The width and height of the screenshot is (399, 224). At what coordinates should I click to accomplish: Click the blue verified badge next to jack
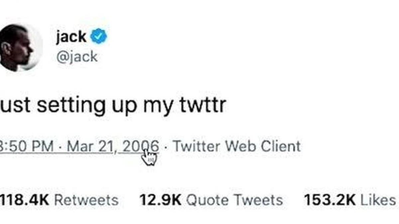[x=99, y=37]
